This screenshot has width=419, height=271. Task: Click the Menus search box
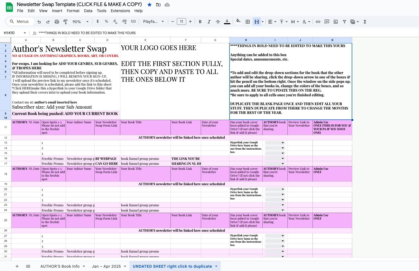pyautogui.click(x=21, y=21)
